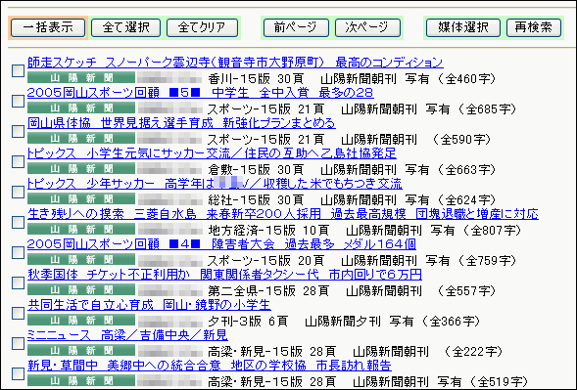Click the text 第二全県-15版 28頁
This screenshot has height=390, width=577.
coord(268,291)
